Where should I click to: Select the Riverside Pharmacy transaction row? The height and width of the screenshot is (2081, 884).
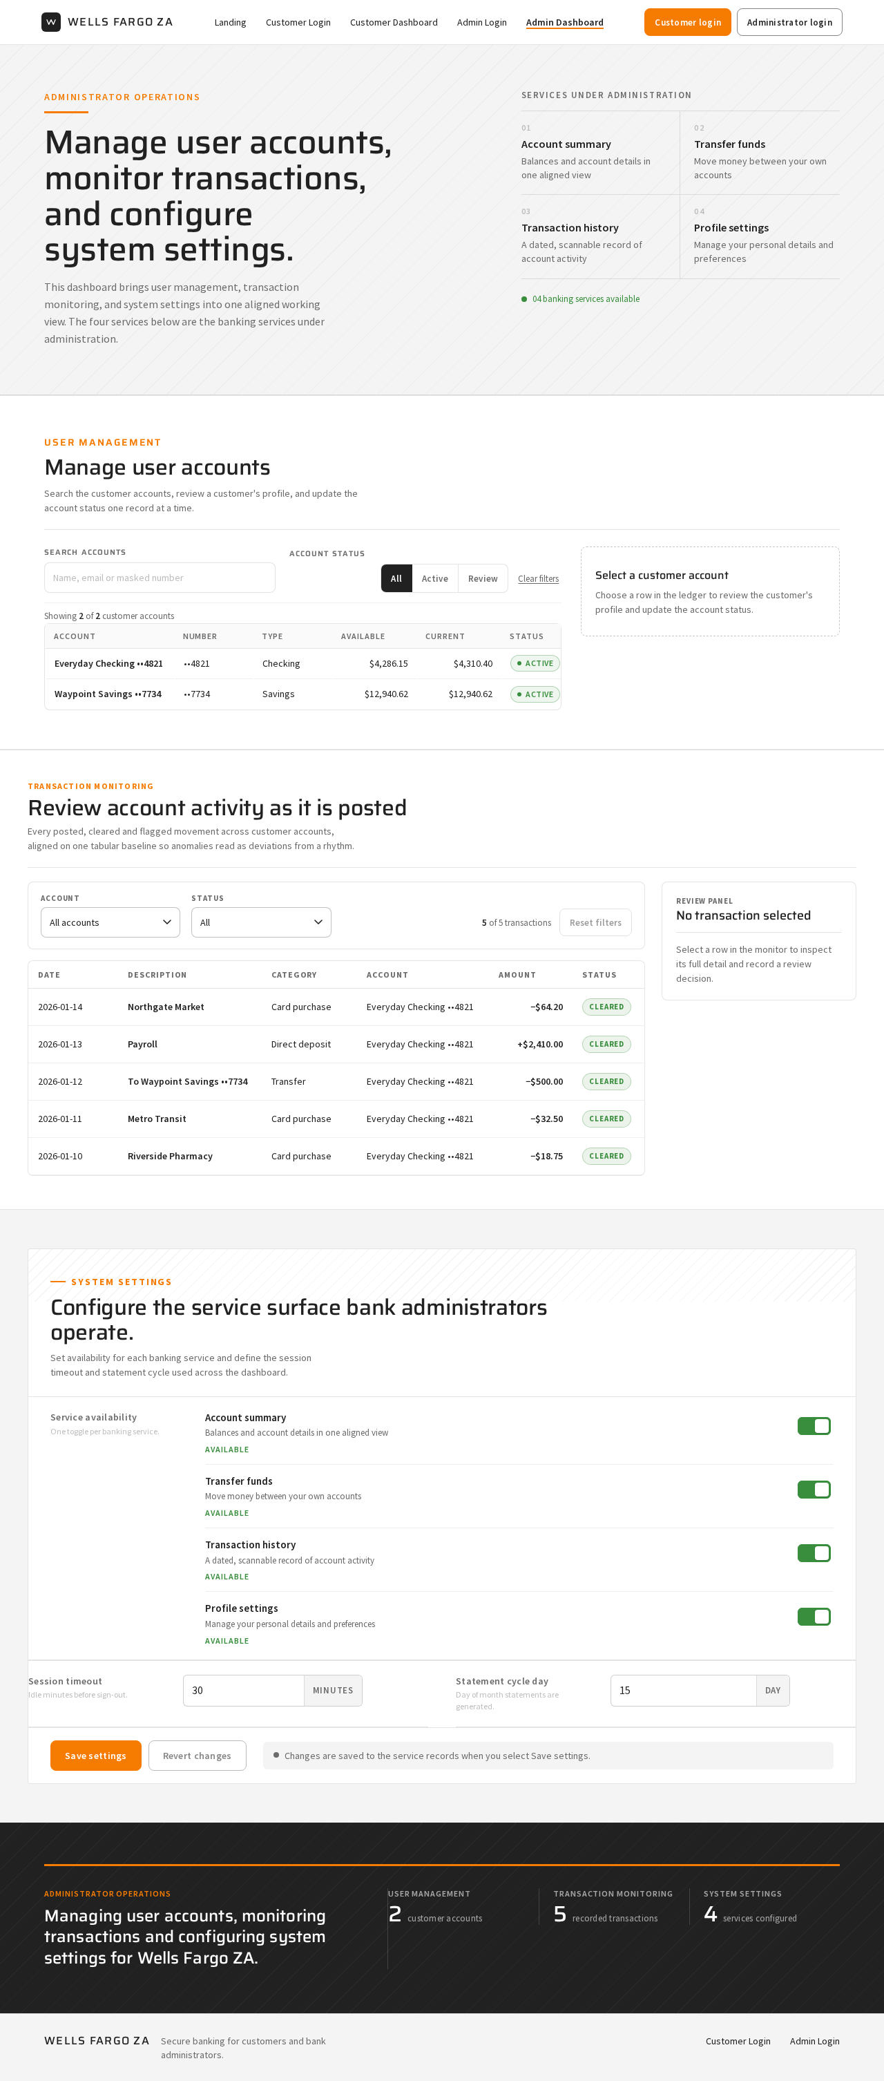click(x=336, y=1156)
